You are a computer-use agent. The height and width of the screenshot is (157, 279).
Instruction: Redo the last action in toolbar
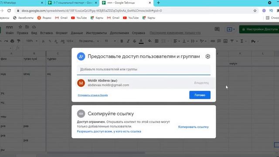(6, 41)
